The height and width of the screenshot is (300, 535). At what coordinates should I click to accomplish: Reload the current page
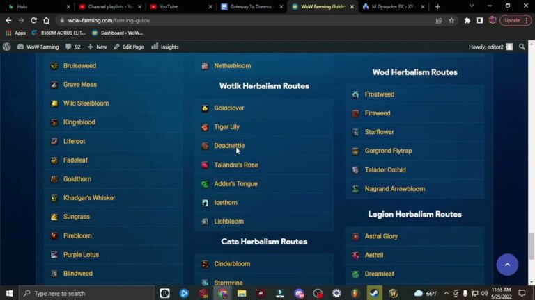[x=33, y=20]
